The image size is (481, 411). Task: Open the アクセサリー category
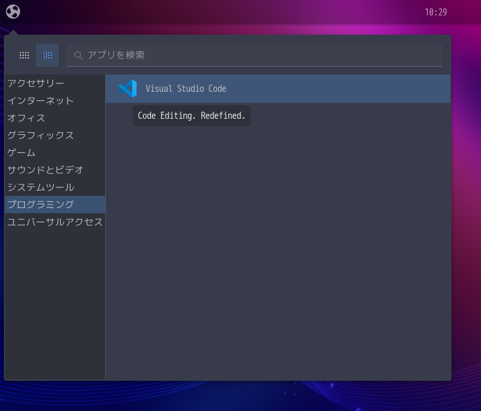tap(55, 83)
